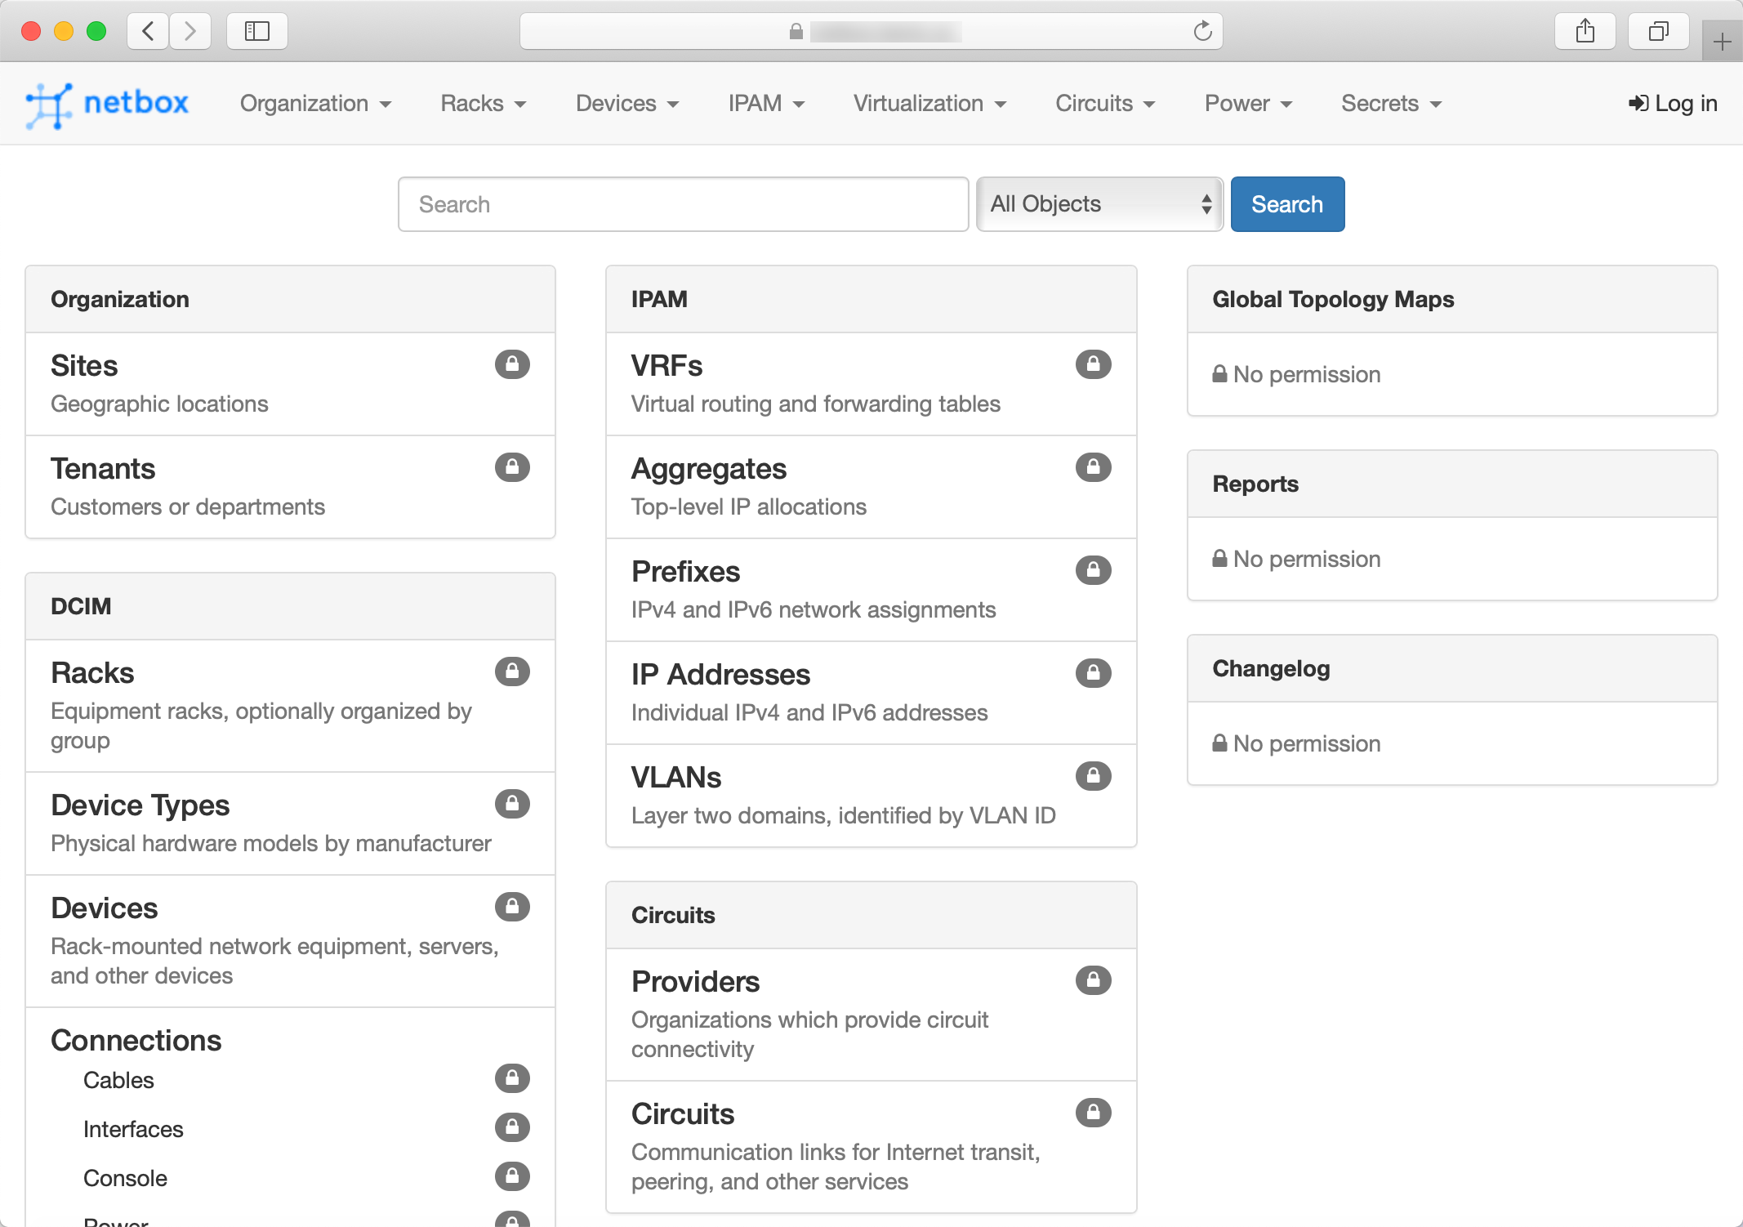Open the Secrets menu
This screenshot has width=1743, height=1227.
[x=1391, y=104]
